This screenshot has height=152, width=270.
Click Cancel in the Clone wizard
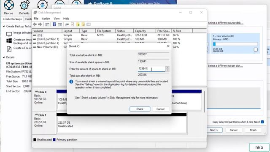pyautogui.click(x=233, y=130)
